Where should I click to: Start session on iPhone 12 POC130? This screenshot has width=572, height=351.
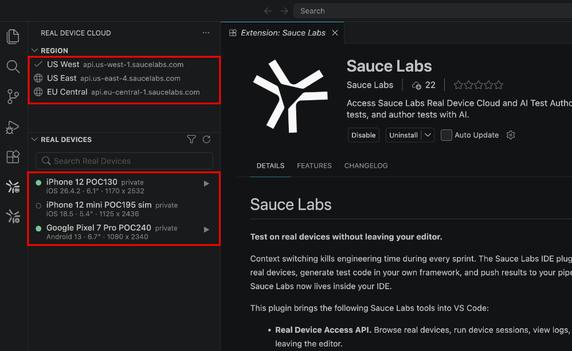click(206, 184)
